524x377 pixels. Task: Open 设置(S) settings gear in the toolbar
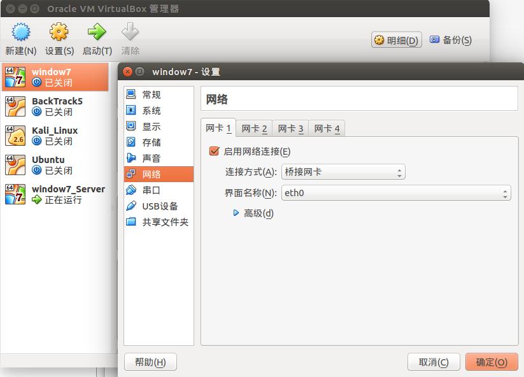click(59, 32)
